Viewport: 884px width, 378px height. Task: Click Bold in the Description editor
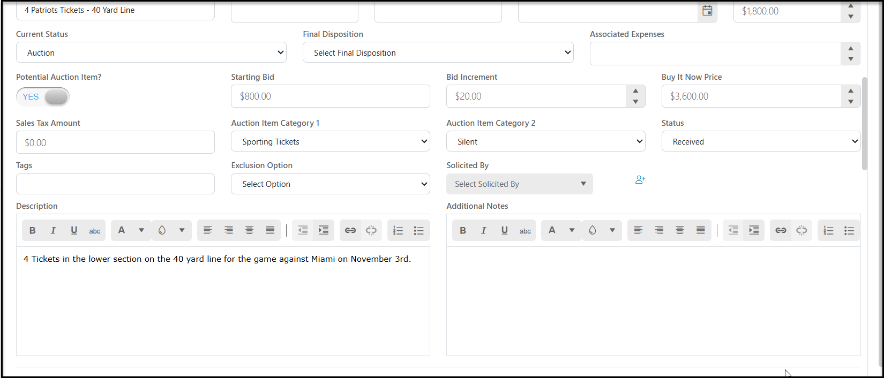[32, 230]
